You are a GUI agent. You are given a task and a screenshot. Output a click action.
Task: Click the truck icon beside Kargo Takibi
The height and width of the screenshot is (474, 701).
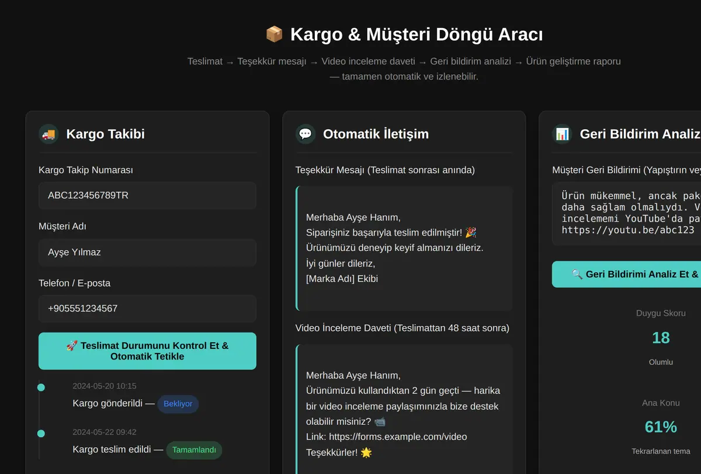point(49,134)
